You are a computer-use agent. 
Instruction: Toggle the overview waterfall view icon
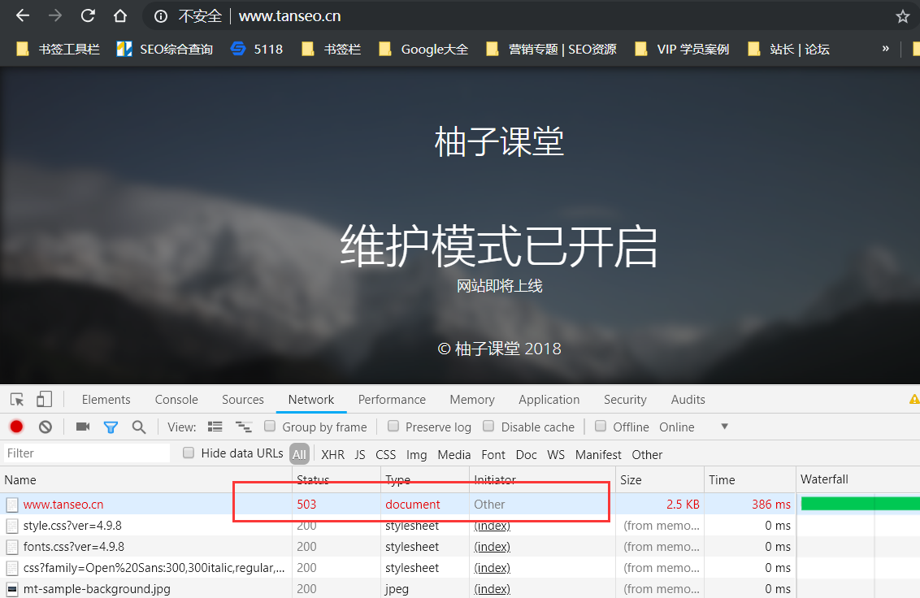(244, 427)
